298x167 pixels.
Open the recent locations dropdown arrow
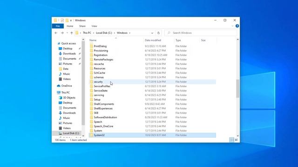(67, 33)
